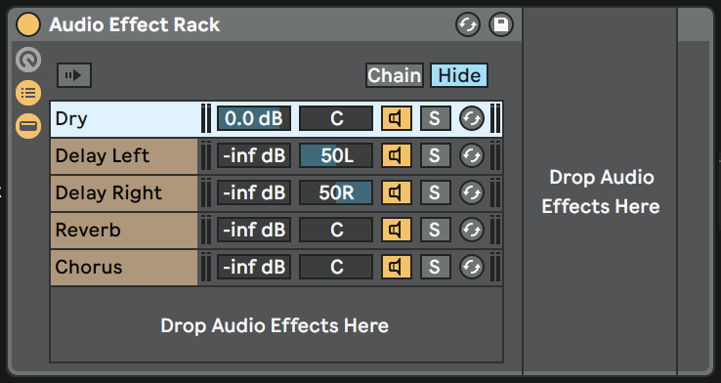This screenshot has height=383, width=721.
Task: Select the Dry chain
Action: (x=124, y=118)
